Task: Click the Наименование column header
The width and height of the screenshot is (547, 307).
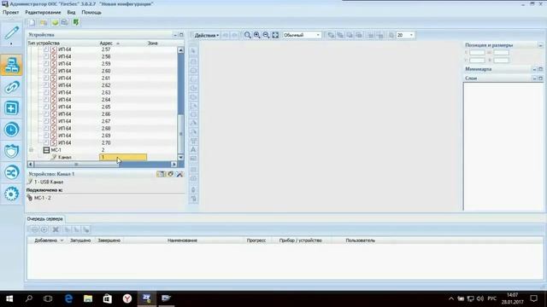Action: [x=182, y=240]
